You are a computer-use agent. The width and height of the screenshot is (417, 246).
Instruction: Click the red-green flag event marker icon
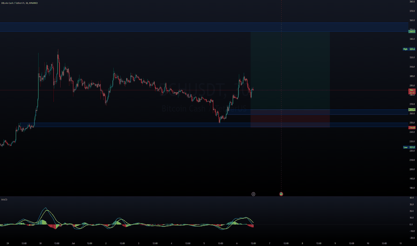pos(281,194)
